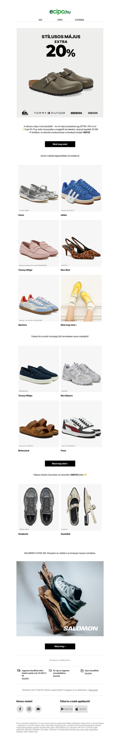Image resolution: width=120 pixels, height=743 pixels.
Task: Click the first Nézd meg mind black button
Action: click(x=60, y=144)
